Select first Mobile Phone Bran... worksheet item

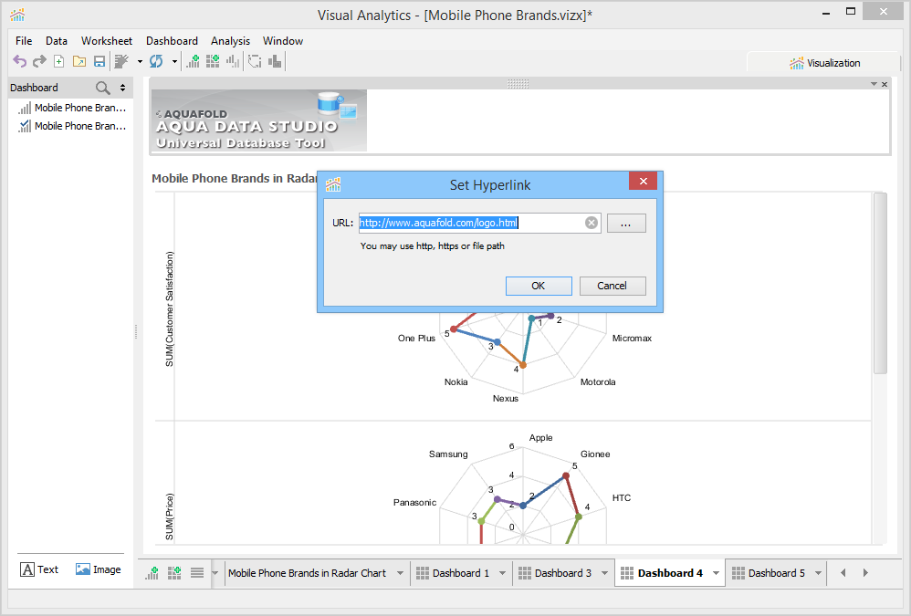[x=72, y=108]
